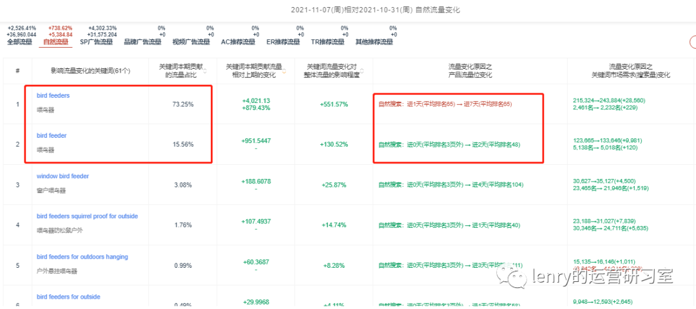Select the 其他推荐流量 tab
This screenshot has height=309, width=696.
pyautogui.click(x=374, y=42)
